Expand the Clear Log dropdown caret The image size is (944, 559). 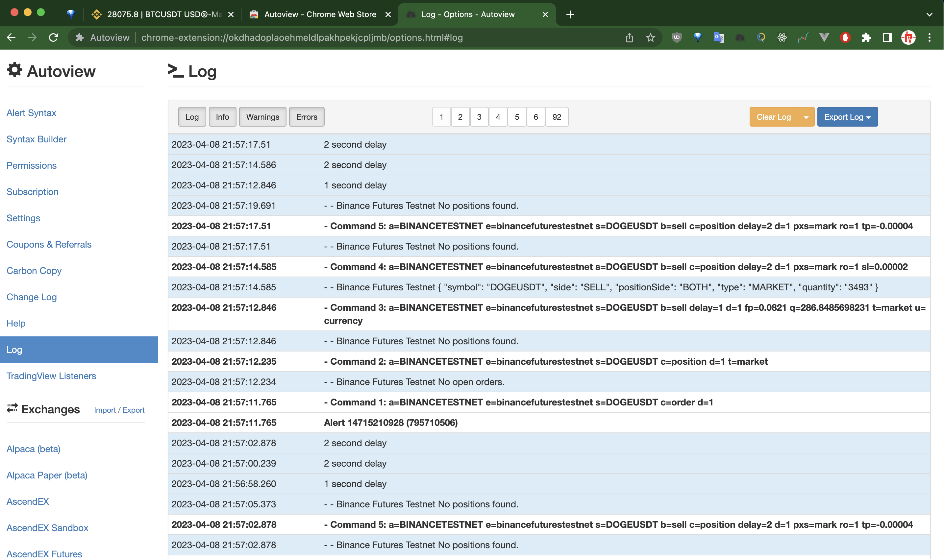(806, 117)
